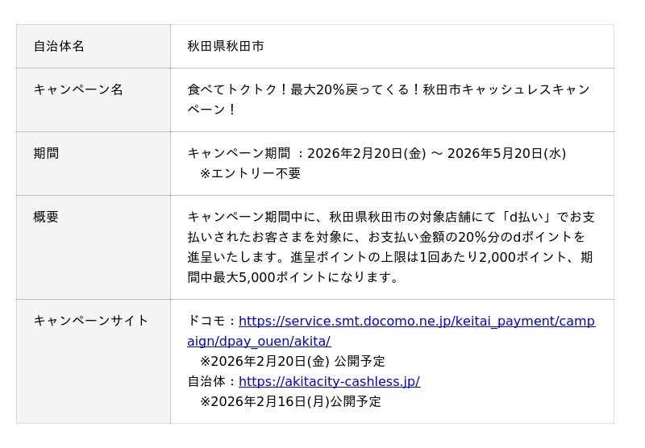
Task: Click the start date 2026年2月20日(金) in 期間
Action: 366,154
